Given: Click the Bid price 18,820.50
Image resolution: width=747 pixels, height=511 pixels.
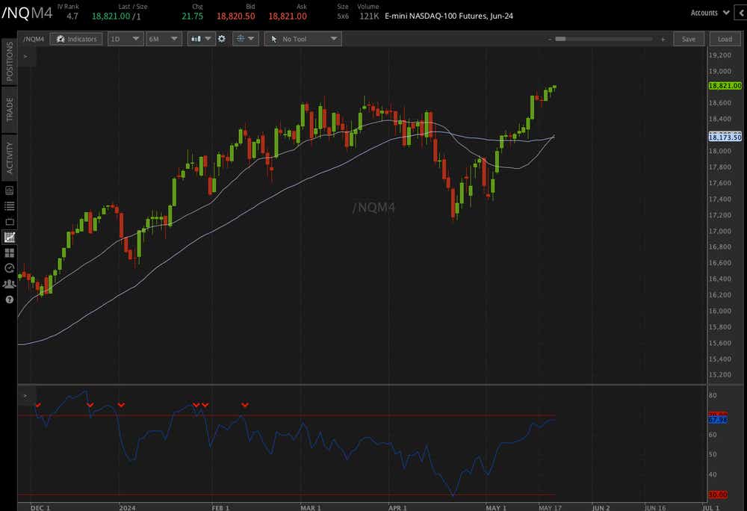Looking at the screenshot, I should pyautogui.click(x=236, y=16).
